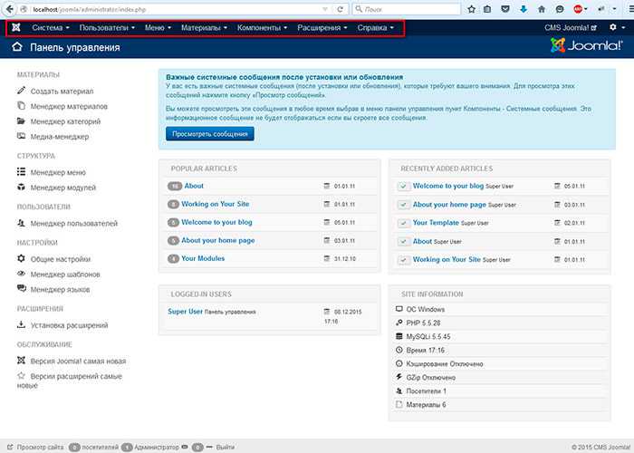
Task: Reload the page with browser refresh icon
Action: 340,9
